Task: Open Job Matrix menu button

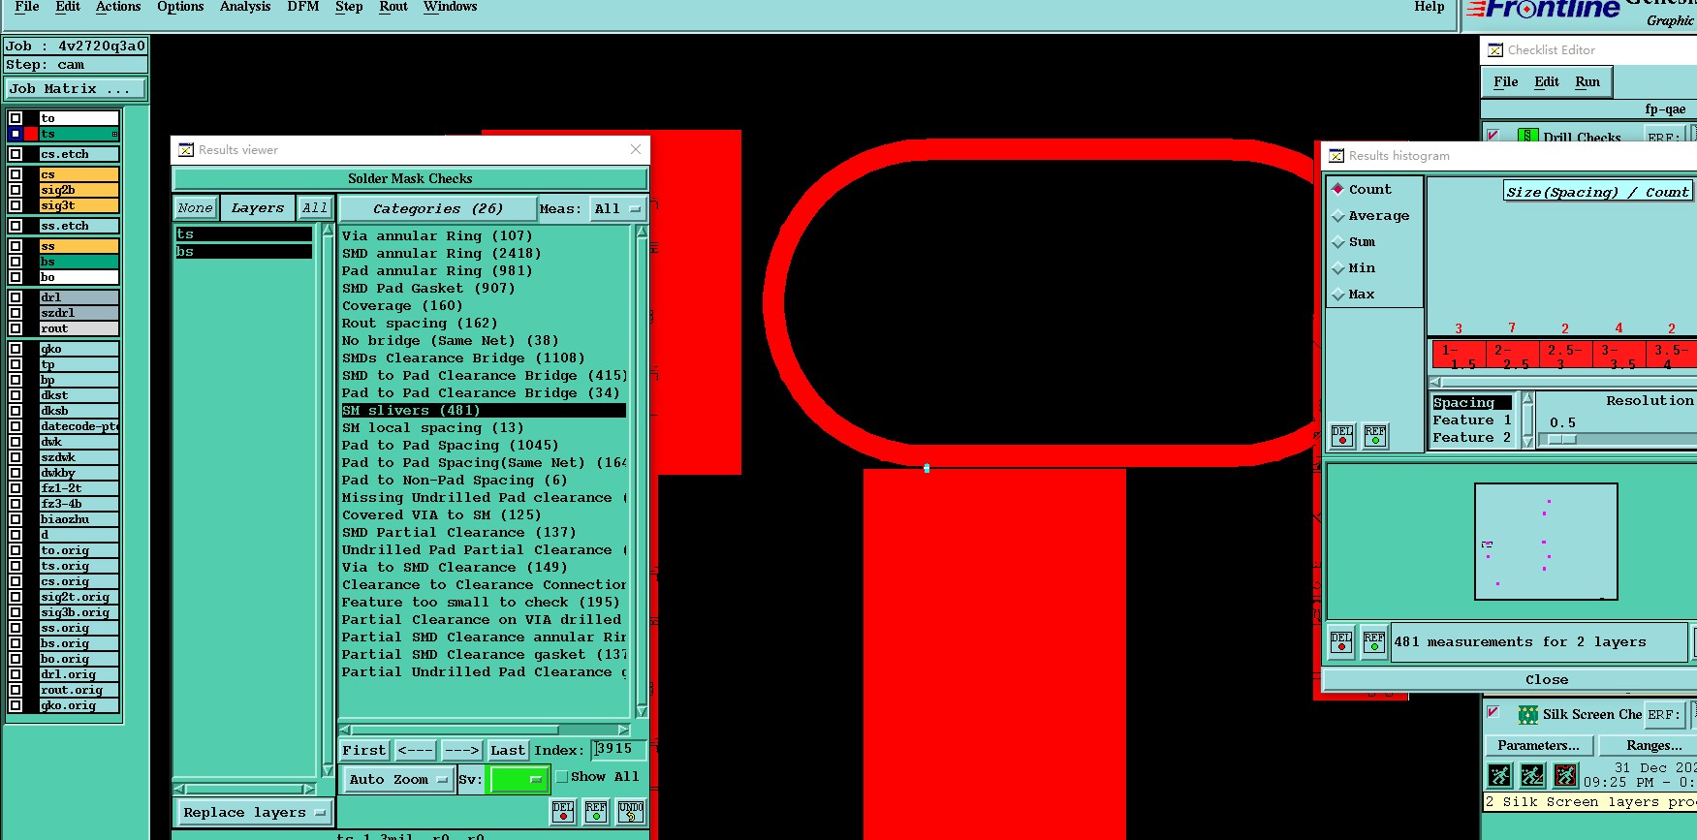Action: (76, 88)
